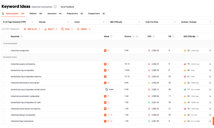Open the 'industrial construction companies' keyword link
Screen dimensions: 214x128
[x=25, y=109]
